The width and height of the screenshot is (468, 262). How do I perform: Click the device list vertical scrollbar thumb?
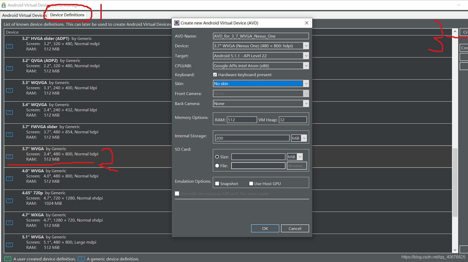tap(455, 182)
